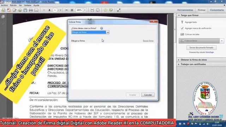Open the Edición menu
This screenshot has height=127, width=226.
coord(13,5)
